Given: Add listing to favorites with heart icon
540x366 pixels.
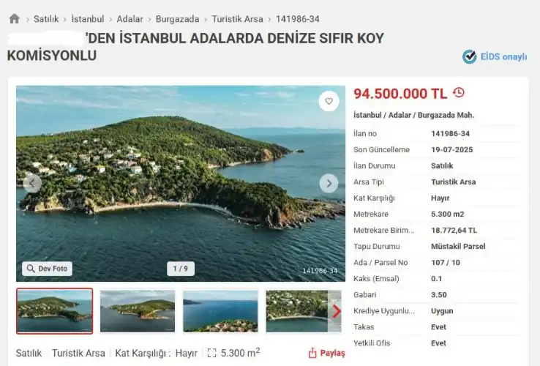Looking at the screenshot, I should pos(329,101).
